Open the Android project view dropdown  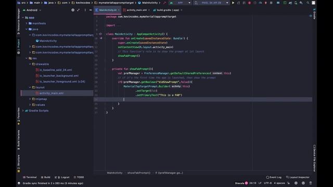[x=32, y=10]
